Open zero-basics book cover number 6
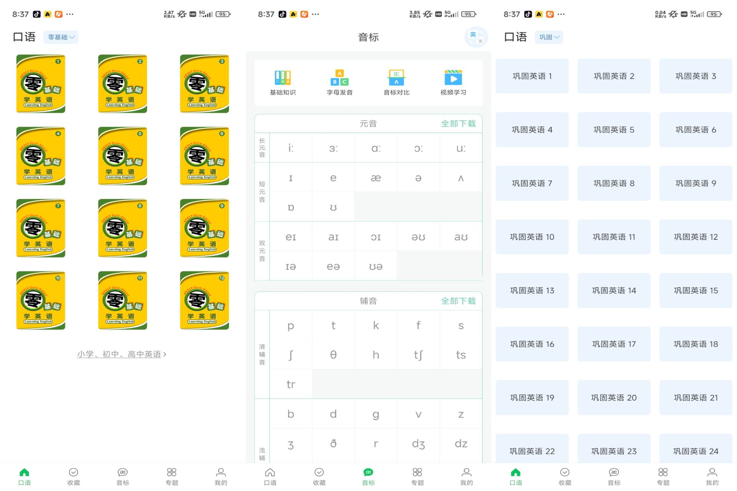The image size is (737, 491). pos(204,156)
